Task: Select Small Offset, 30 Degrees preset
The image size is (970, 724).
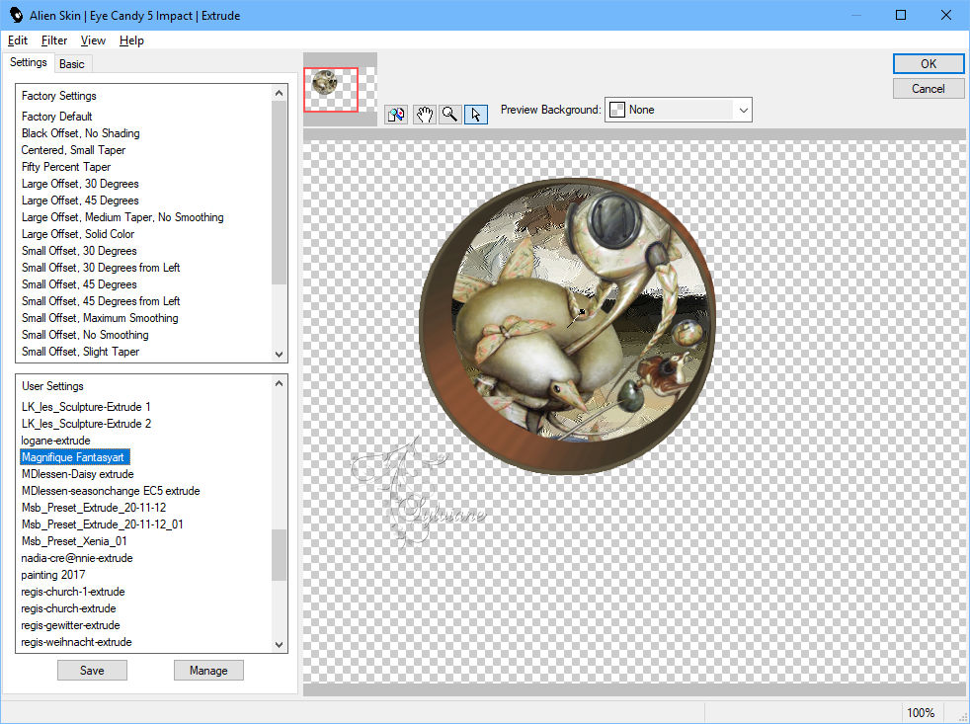Action: click(x=79, y=251)
